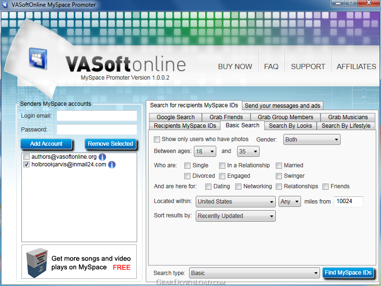Image resolution: width=381 pixels, height=286 pixels.
Task: Click the free songs and video plays ad
Action: [79, 262]
